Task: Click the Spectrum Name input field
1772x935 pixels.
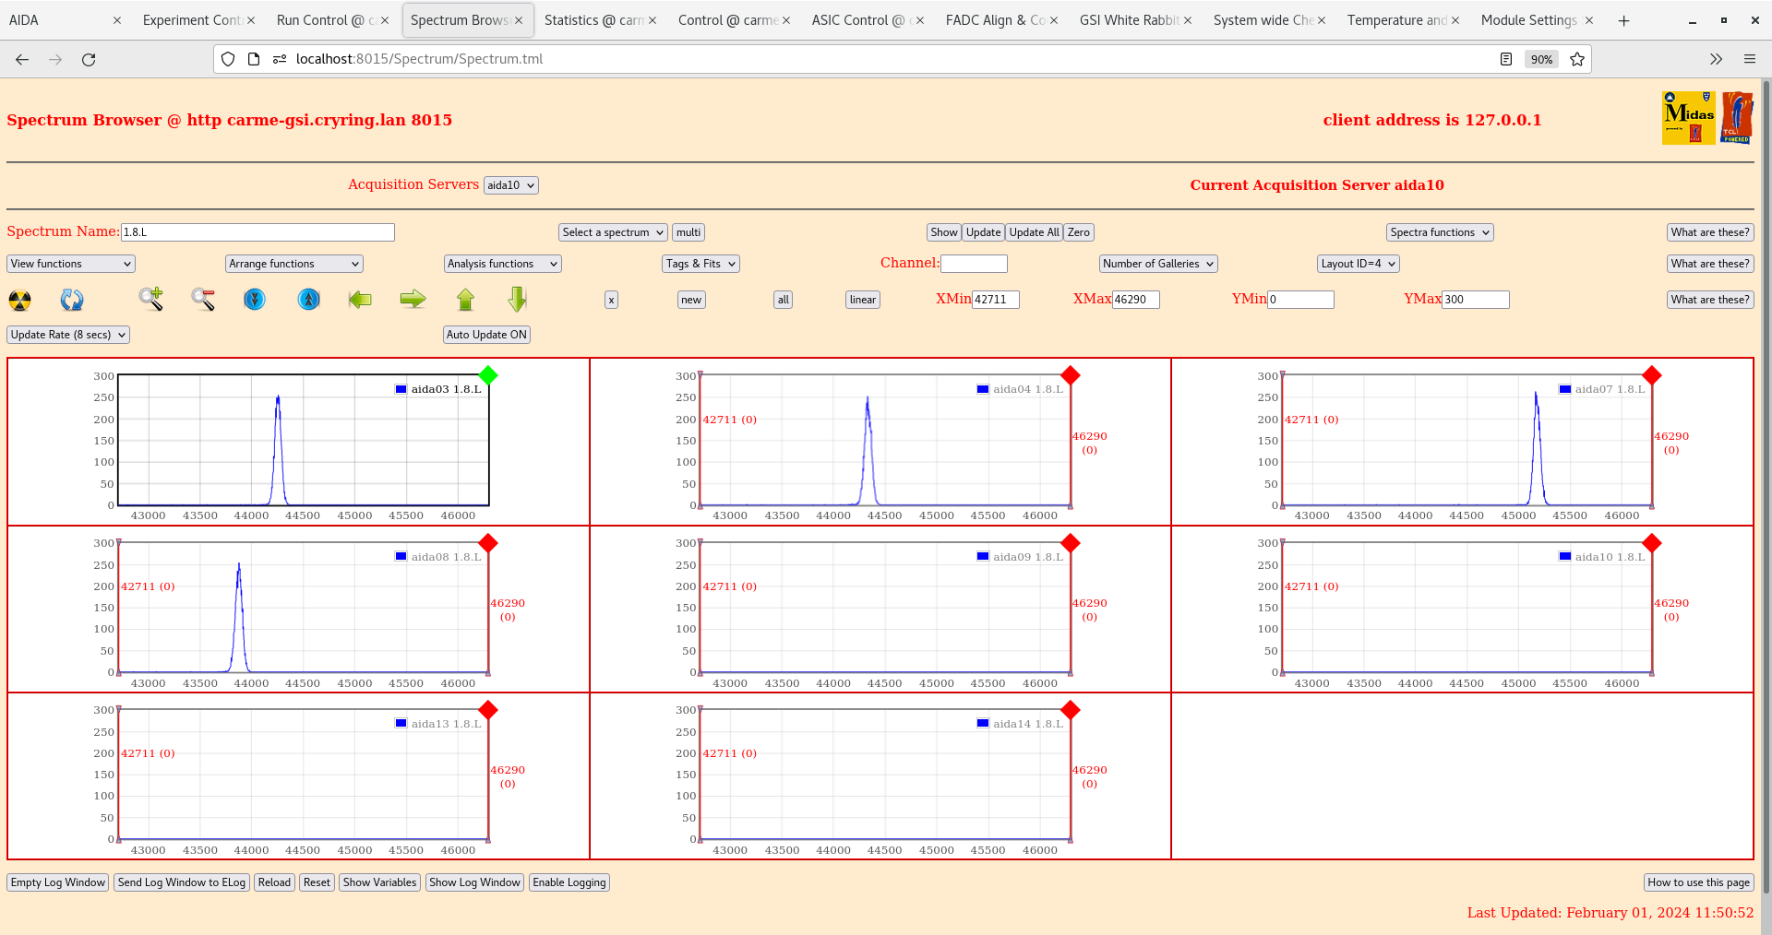Action: click(257, 231)
